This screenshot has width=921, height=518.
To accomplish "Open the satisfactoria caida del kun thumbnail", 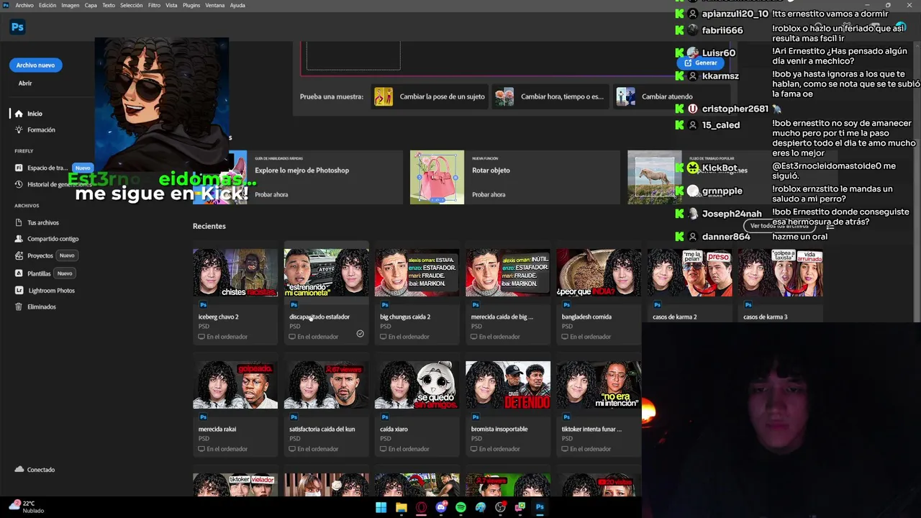I will [x=326, y=385].
